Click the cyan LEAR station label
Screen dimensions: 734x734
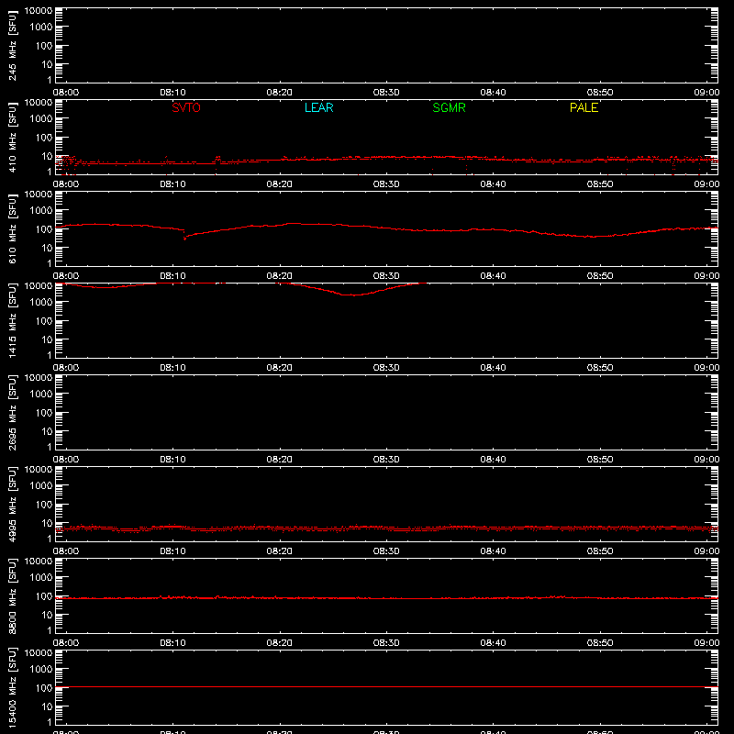pyautogui.click(x=318, y=107)
